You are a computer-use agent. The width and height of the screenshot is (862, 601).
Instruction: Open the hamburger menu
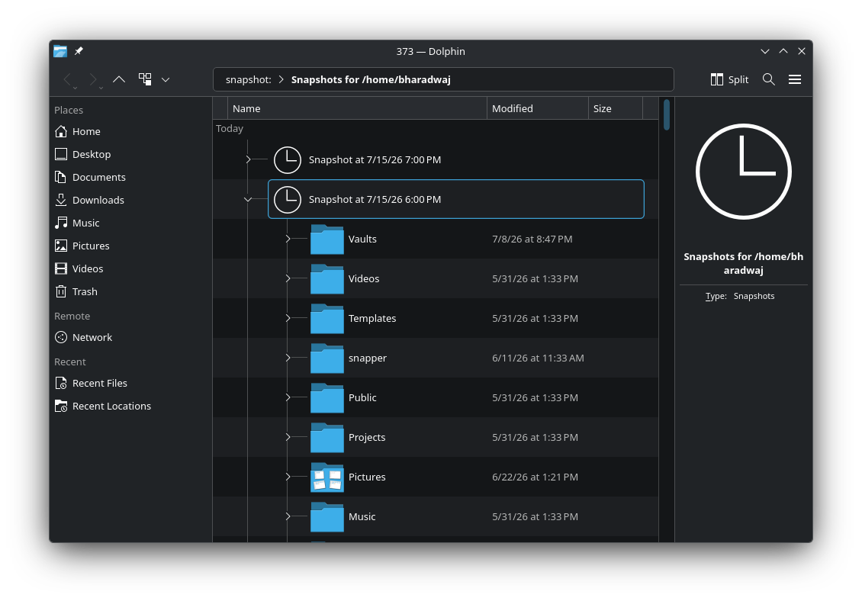(794, 80)
